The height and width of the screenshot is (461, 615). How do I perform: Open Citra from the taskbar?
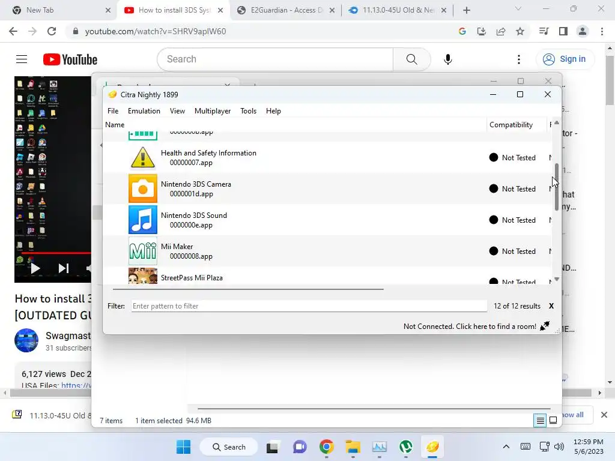click(432, 447)
